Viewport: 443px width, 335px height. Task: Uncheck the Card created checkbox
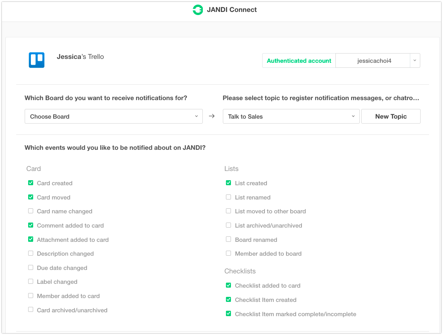(31, 183)
